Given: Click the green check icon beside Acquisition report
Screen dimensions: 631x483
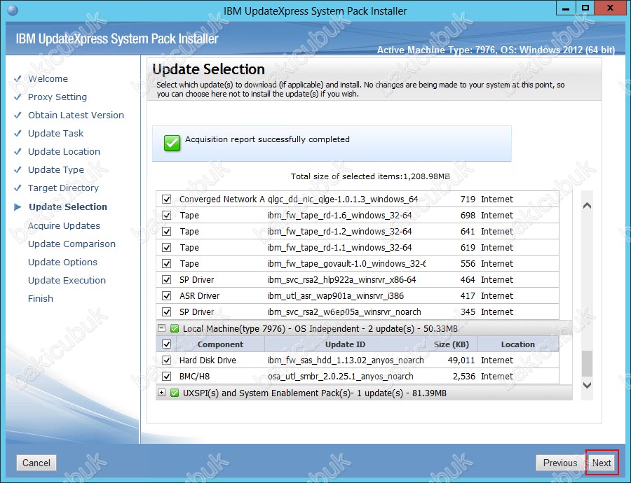Looking at the screenshot, I should pyautogui.click(x=172, y=143).
